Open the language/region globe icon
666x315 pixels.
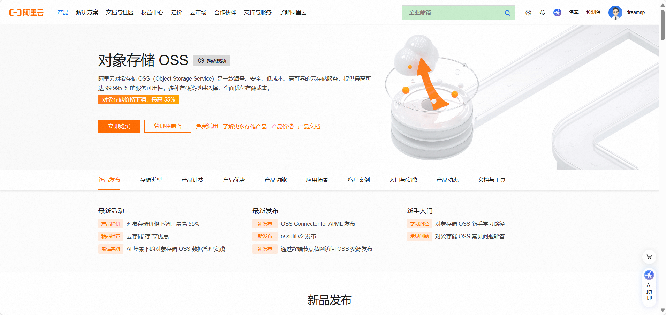coord(528,13)
